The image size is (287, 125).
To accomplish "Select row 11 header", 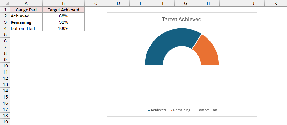I will point(5,72).
